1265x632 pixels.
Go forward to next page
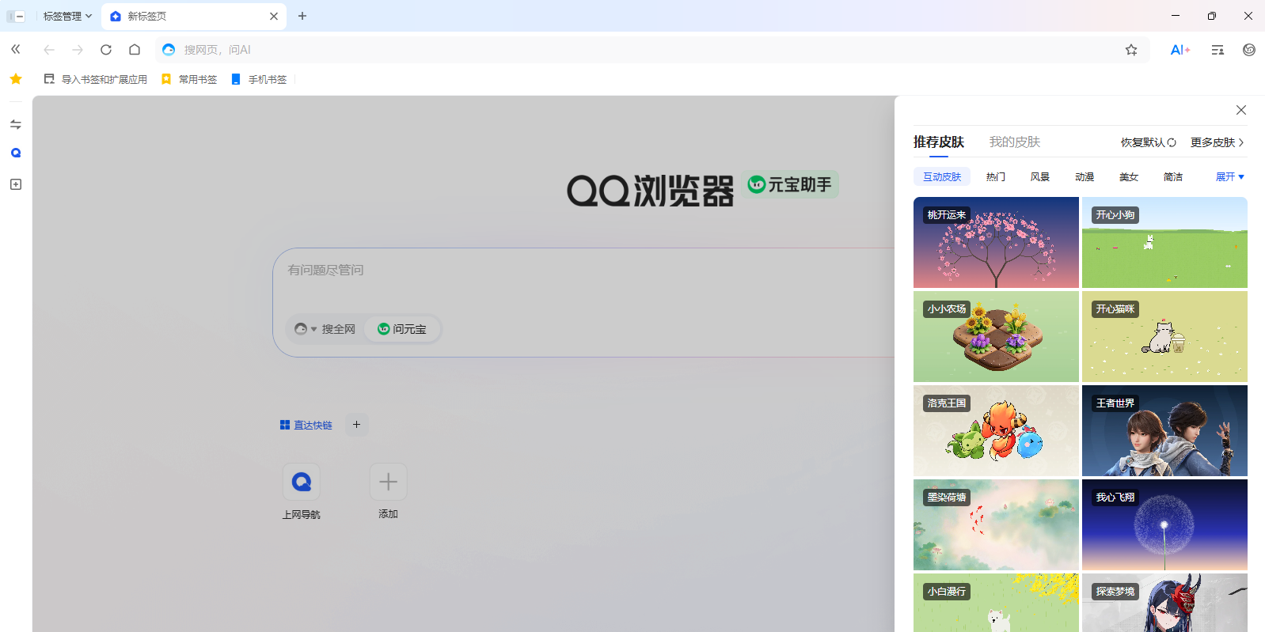(78, 50)
